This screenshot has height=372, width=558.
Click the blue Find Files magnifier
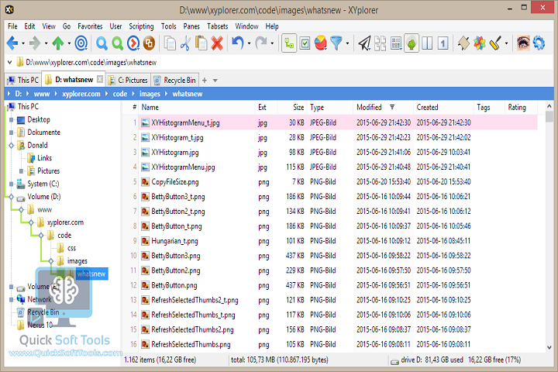pyautogui.click(x=102, y=43)
